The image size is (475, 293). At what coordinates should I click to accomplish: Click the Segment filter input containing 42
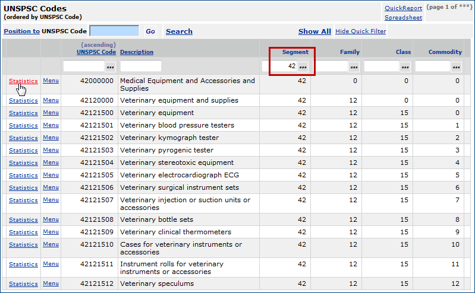click(x=279, y=66)
